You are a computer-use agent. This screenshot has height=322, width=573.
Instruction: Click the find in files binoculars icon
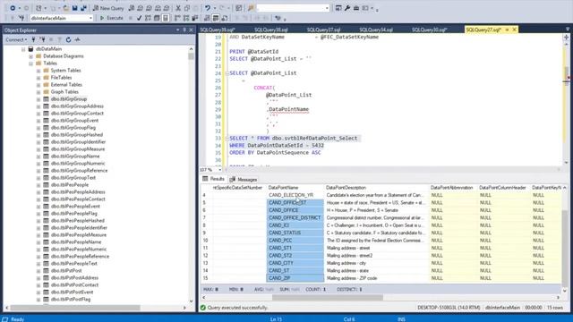coord(251,8)
